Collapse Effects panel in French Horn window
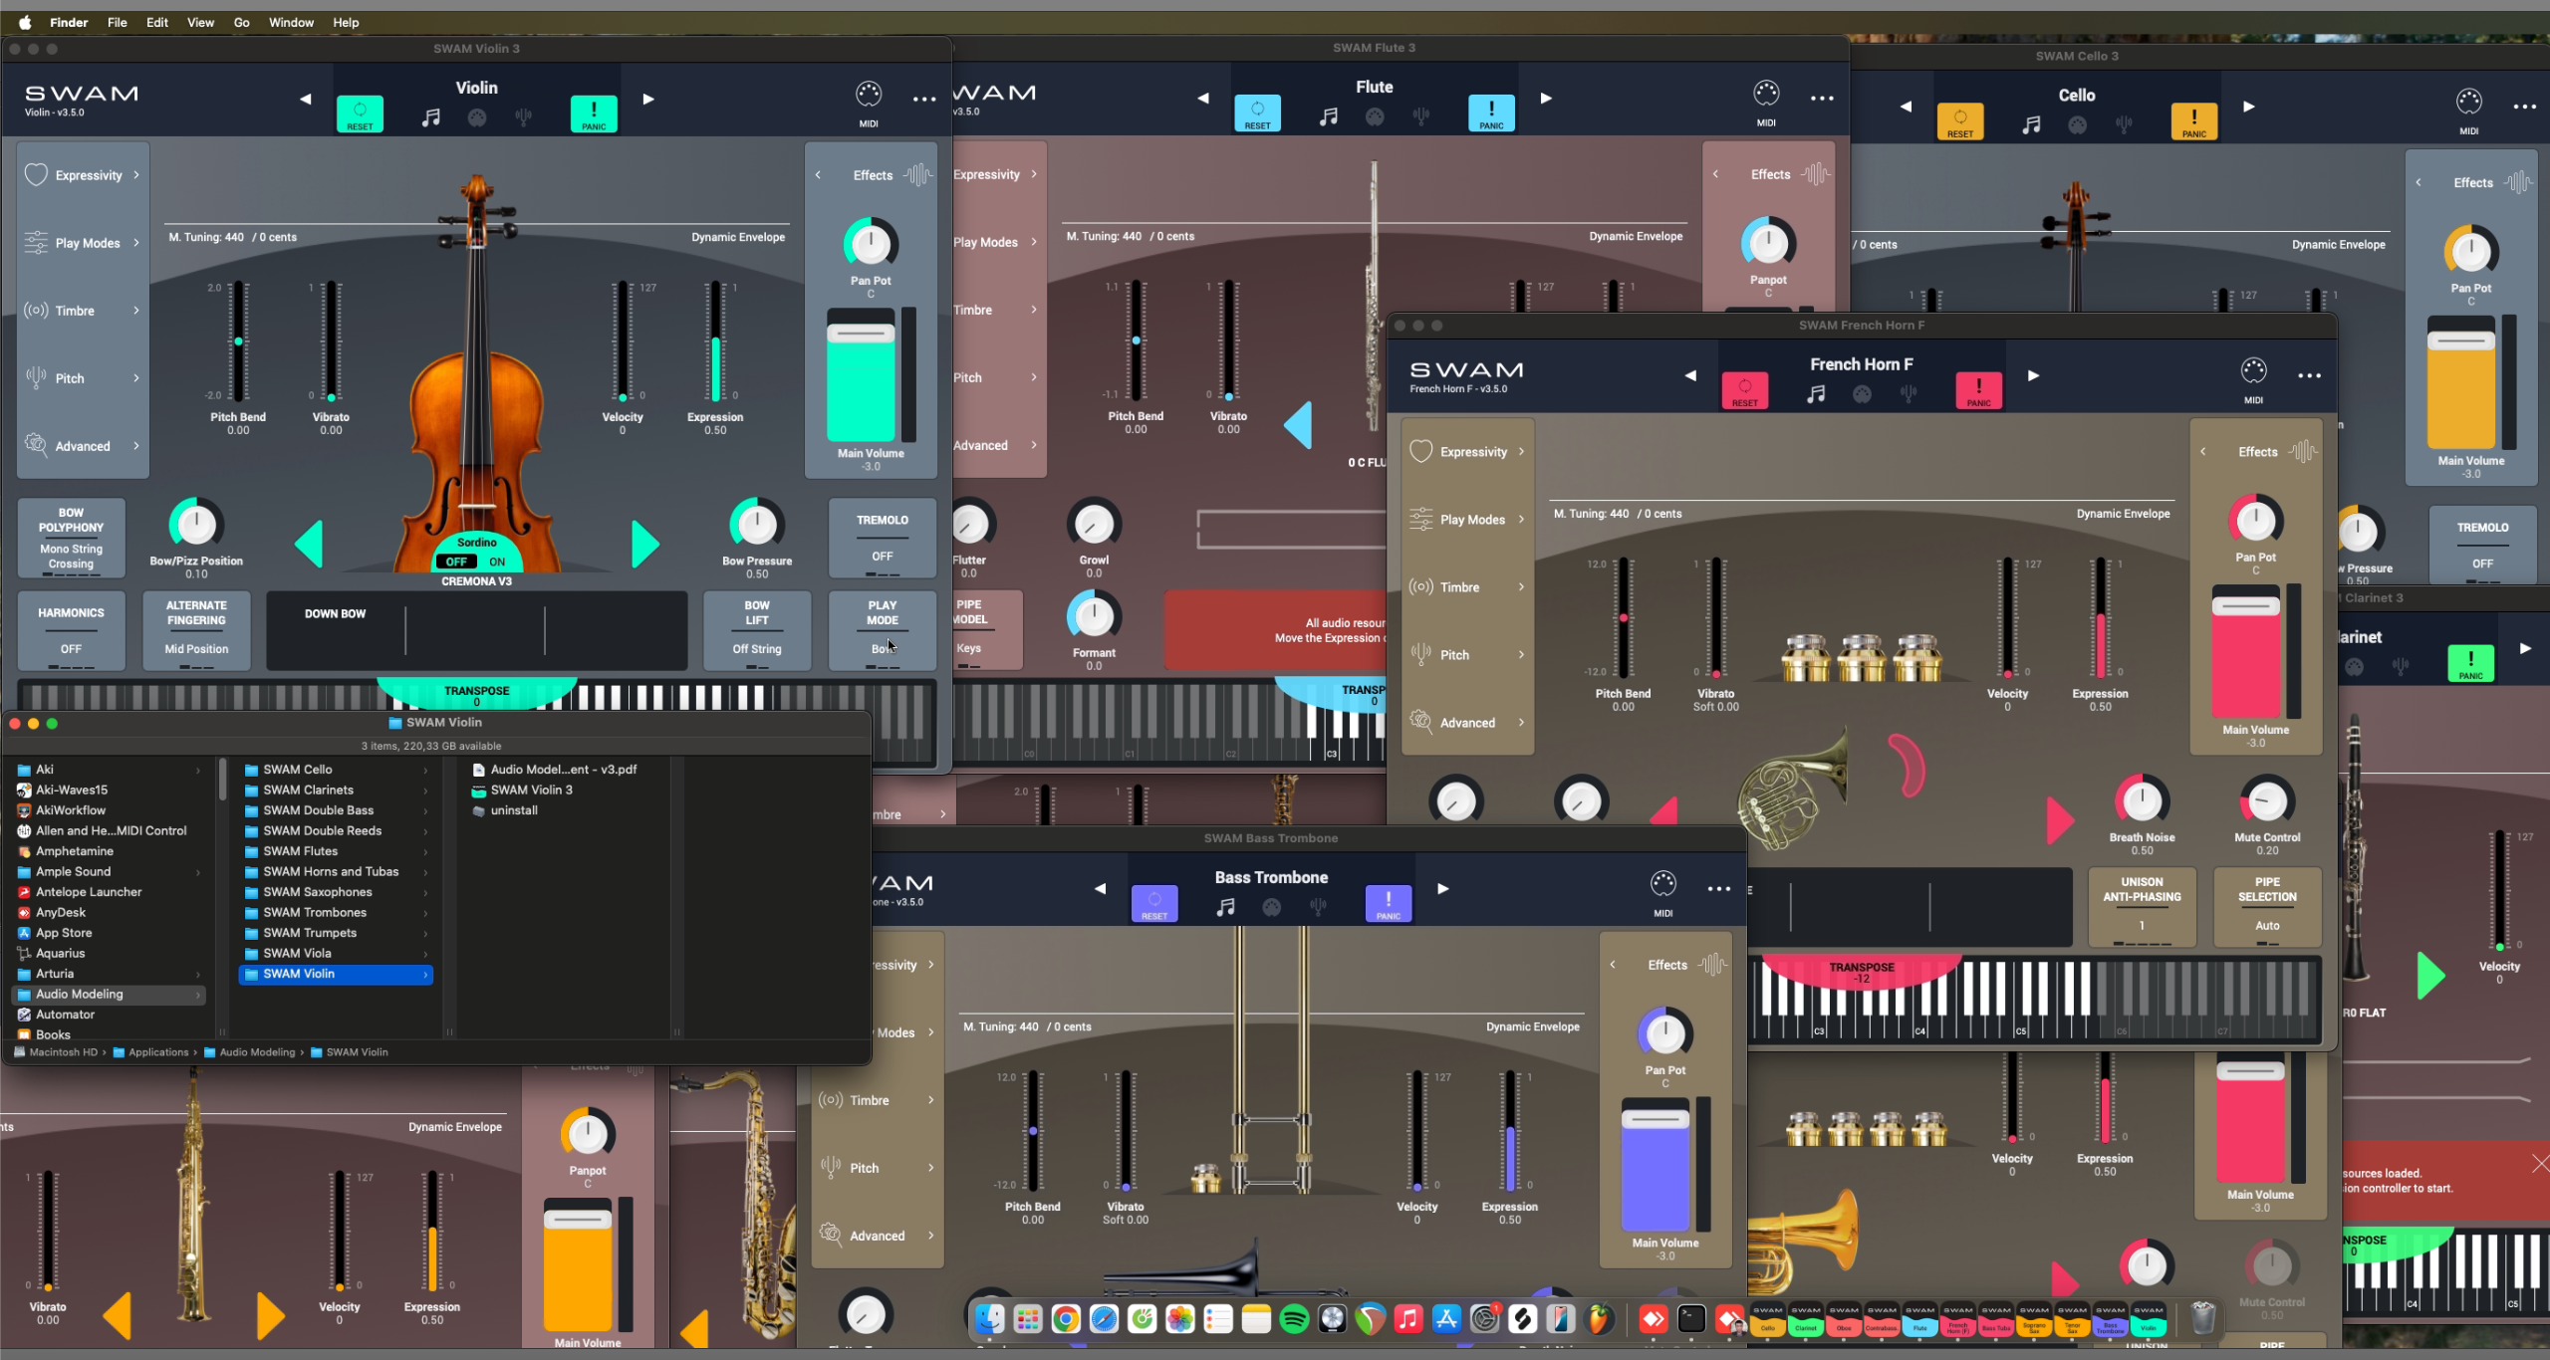 (2203, 452)
